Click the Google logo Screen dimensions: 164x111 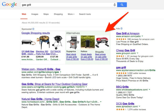tap(9, 5)
